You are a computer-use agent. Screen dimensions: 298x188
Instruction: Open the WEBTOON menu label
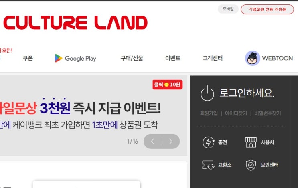[x=277, y=58]
